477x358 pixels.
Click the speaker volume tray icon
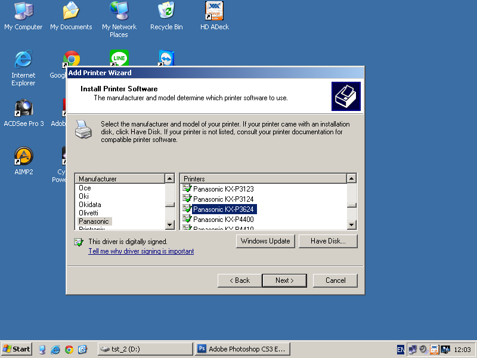(x=423, y=349)
